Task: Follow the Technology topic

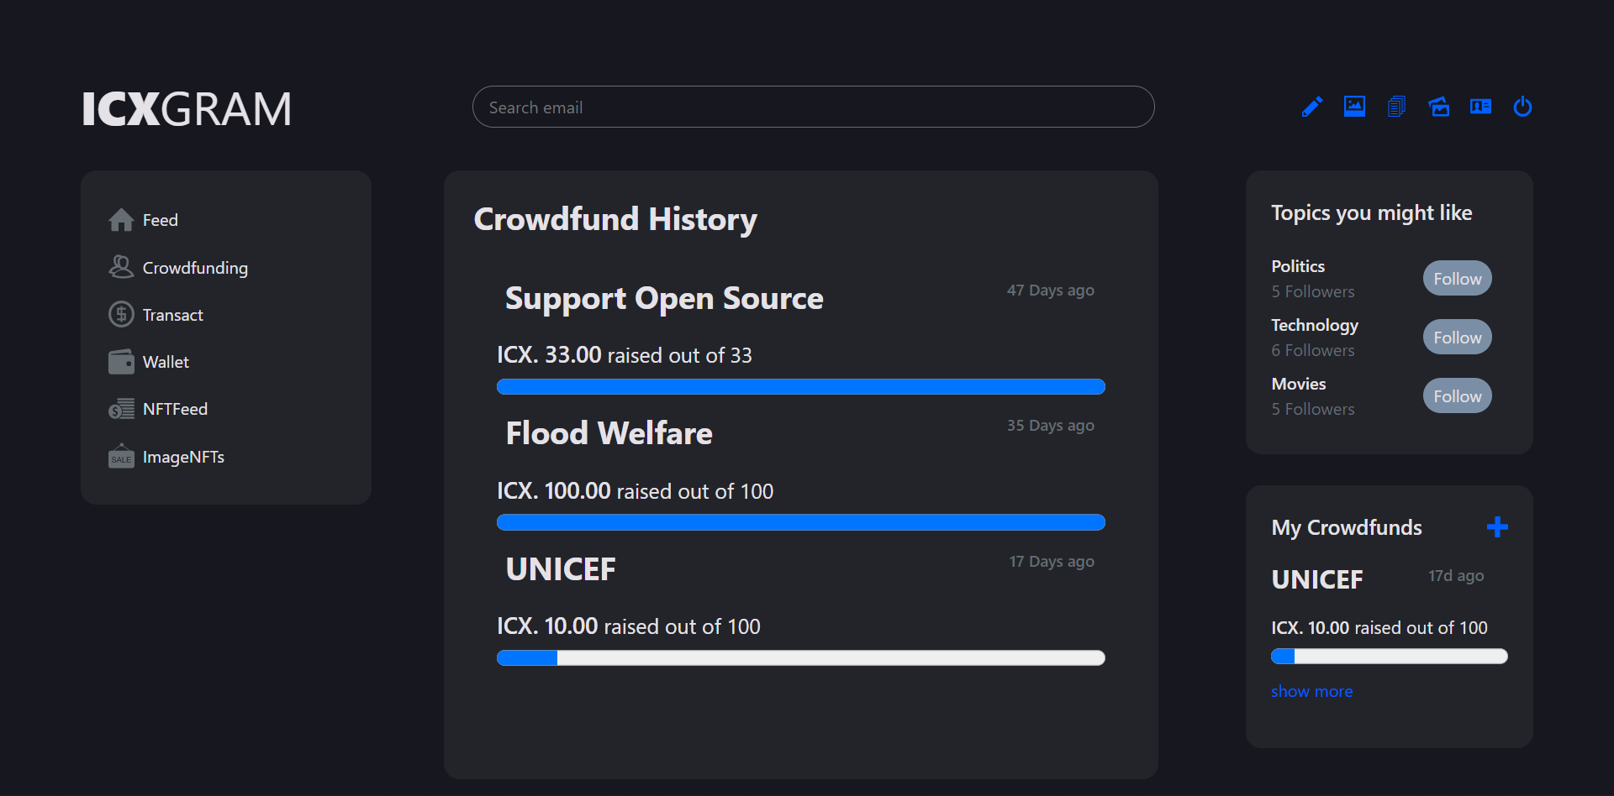Action: [1457, 338]
